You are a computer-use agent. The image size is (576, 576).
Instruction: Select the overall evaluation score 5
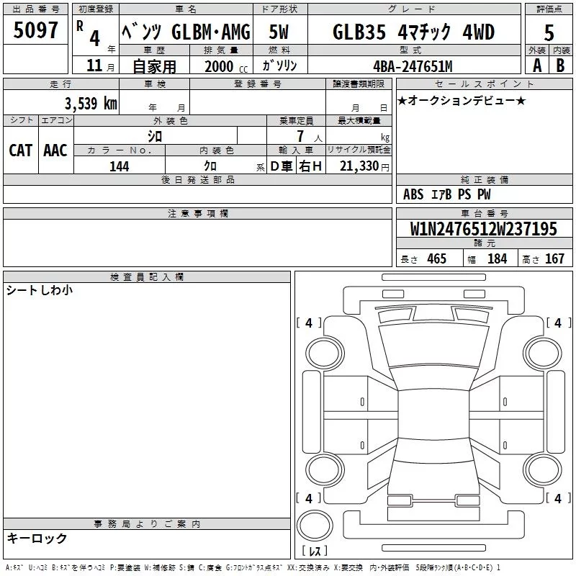[x=549, y=32]
